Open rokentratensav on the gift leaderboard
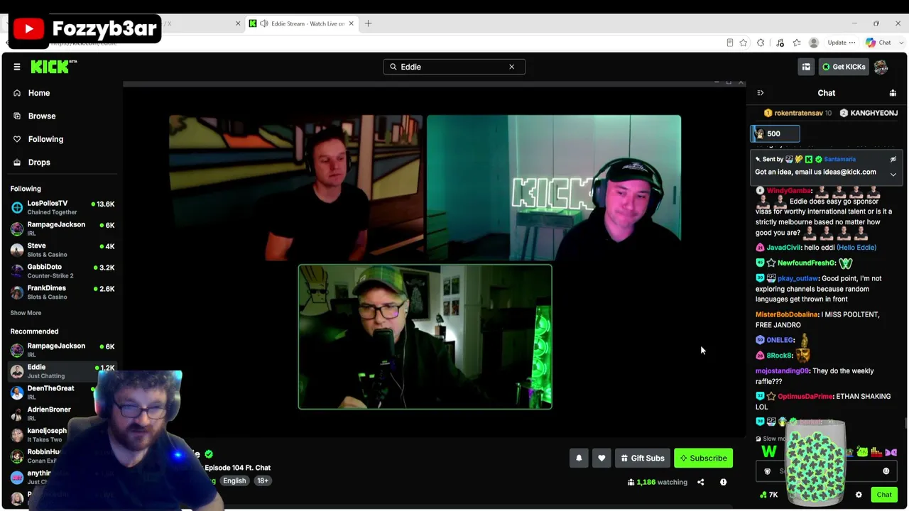 (x=798, y=113)
